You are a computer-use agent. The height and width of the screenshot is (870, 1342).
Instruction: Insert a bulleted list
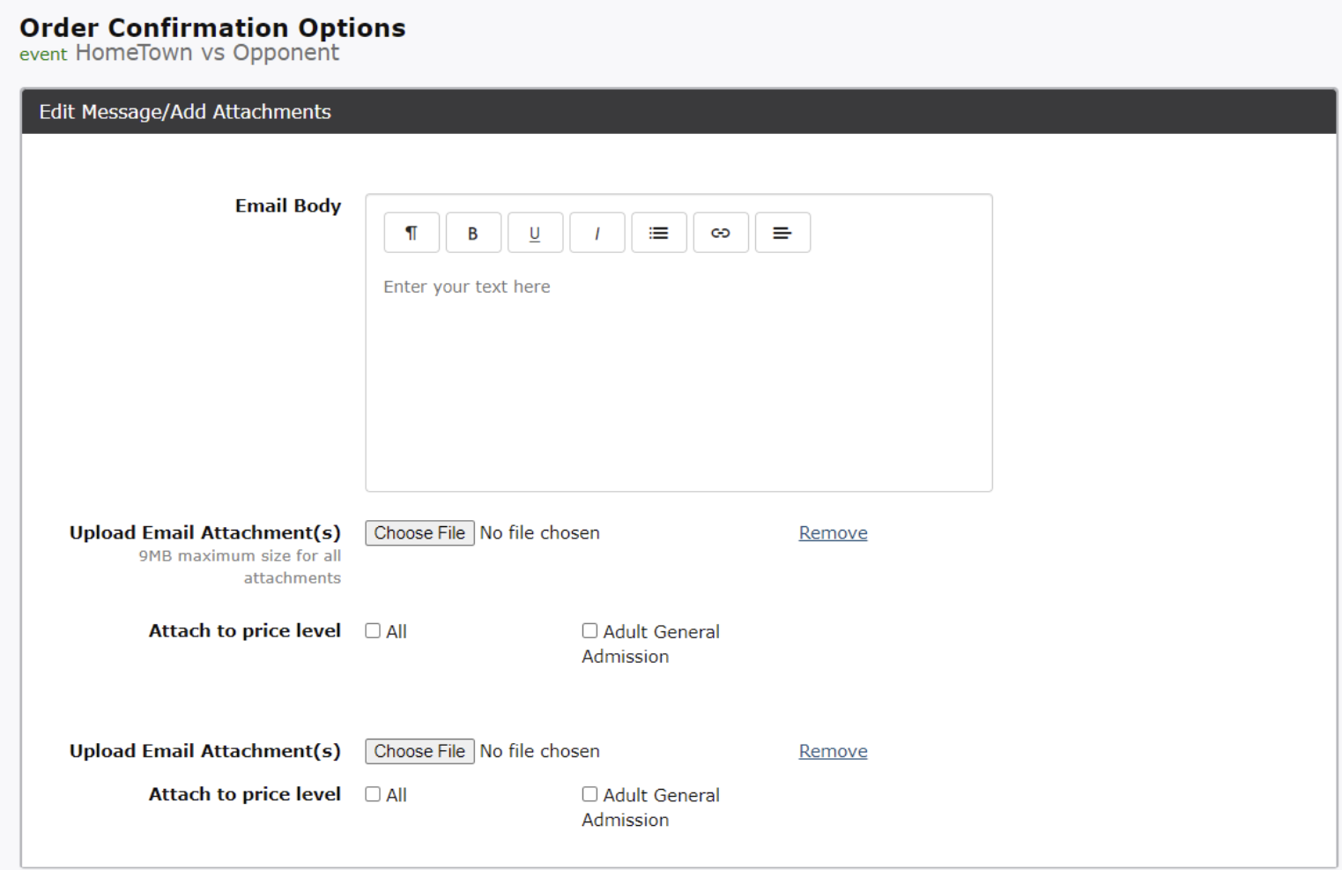[x=658, y=233]
